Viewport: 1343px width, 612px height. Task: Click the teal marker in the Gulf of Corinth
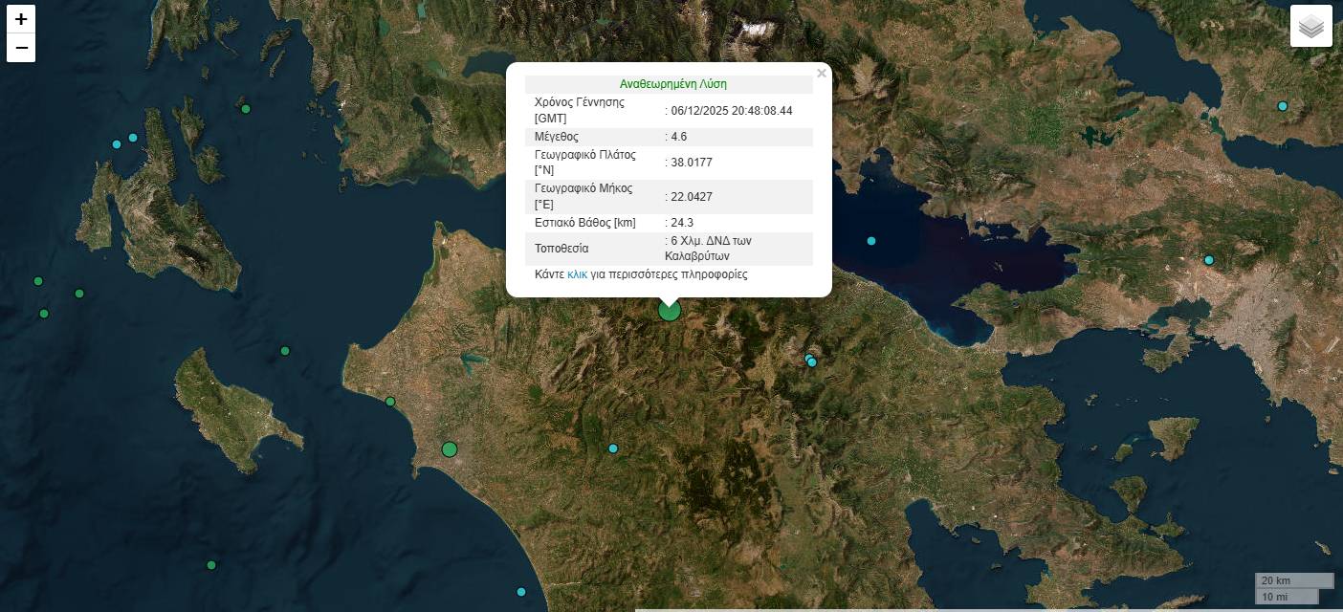[x=871, y=241]
